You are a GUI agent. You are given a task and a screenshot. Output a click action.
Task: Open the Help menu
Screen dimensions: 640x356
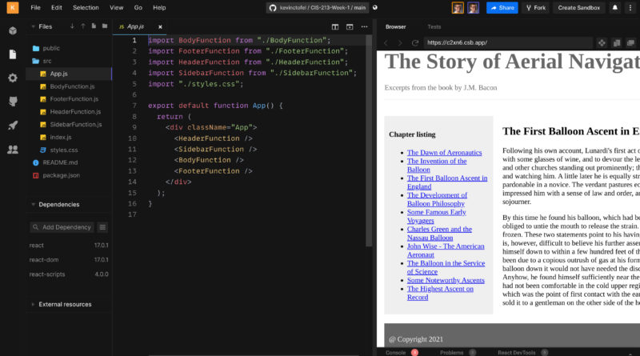point(159,8)
